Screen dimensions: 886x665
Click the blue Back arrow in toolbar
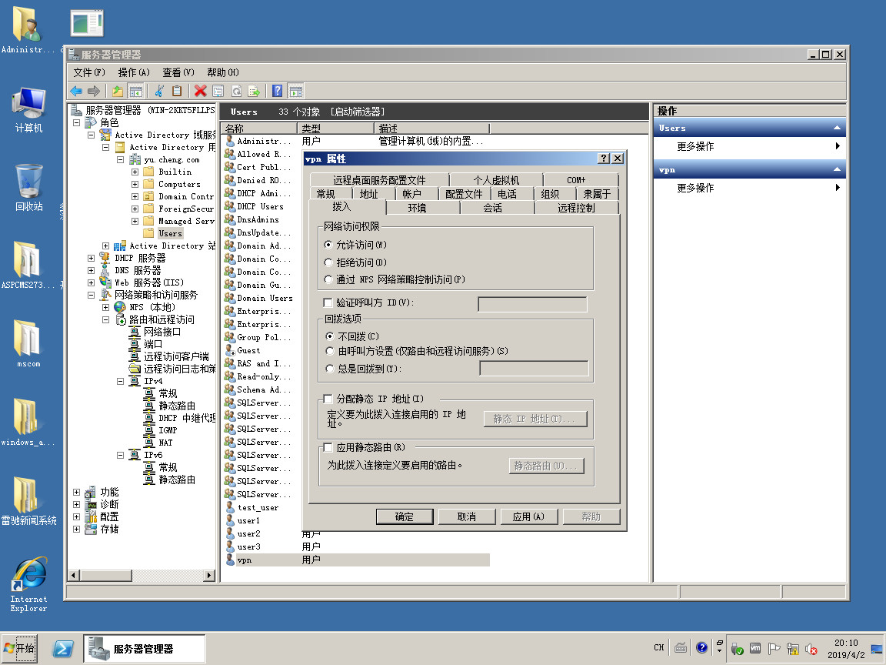tap(76, 91)
